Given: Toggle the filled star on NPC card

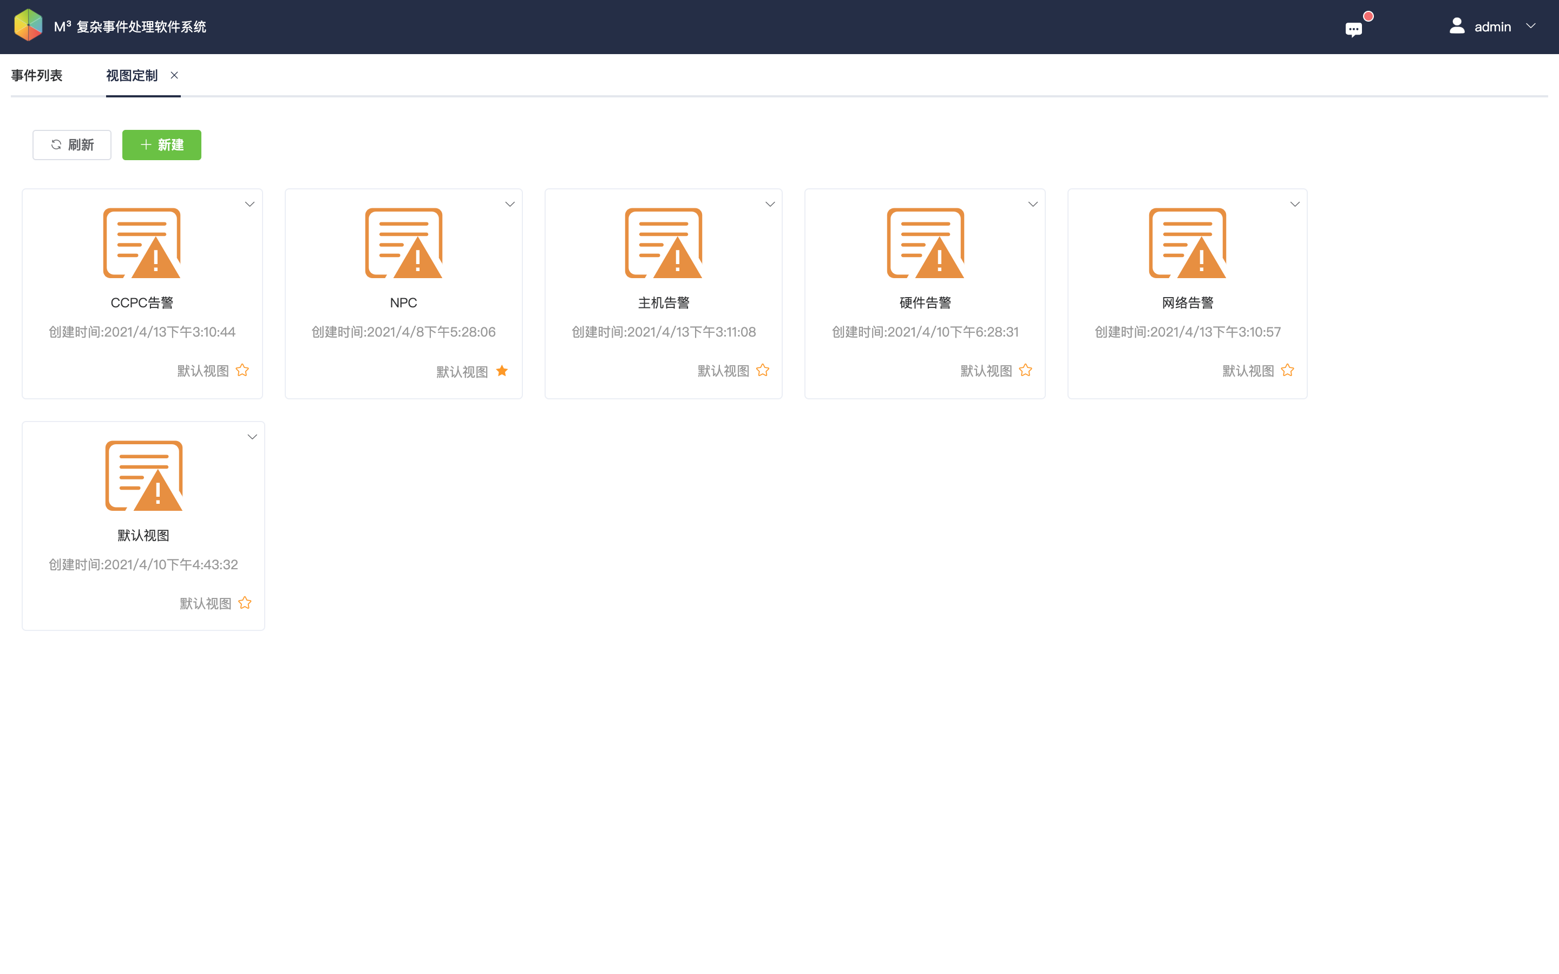Looking at the screenshot, I should [502, 371].
